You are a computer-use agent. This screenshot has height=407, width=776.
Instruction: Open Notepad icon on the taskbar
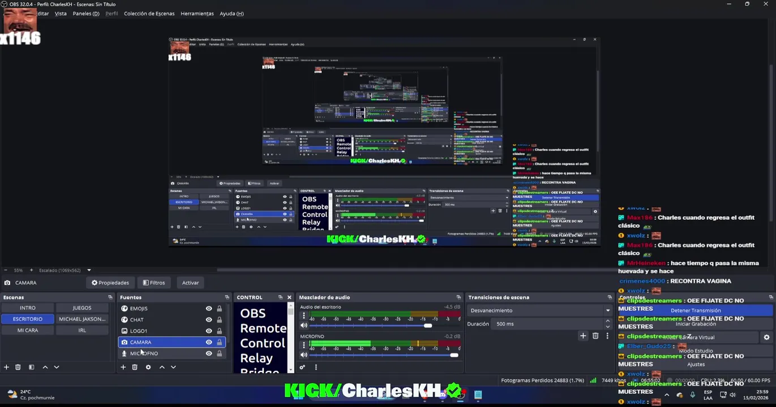pyautogui.click(x=478, y=395)
